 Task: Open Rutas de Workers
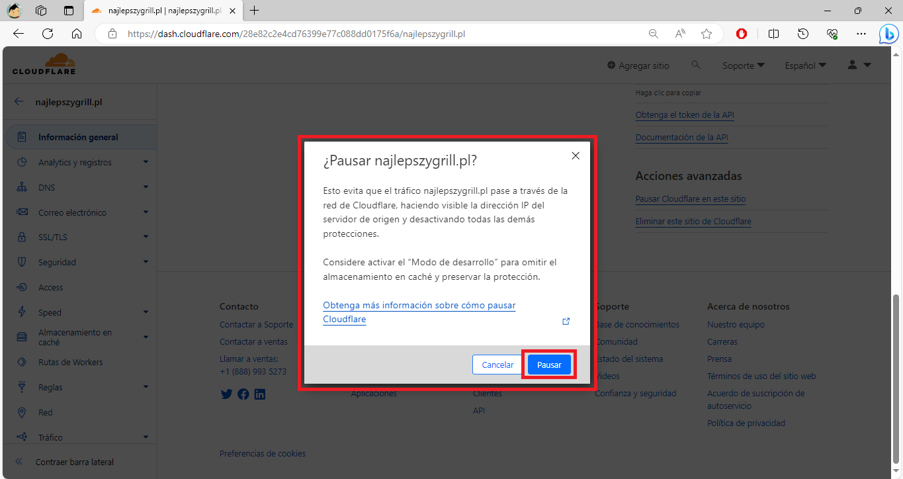(x=71, y=362)
